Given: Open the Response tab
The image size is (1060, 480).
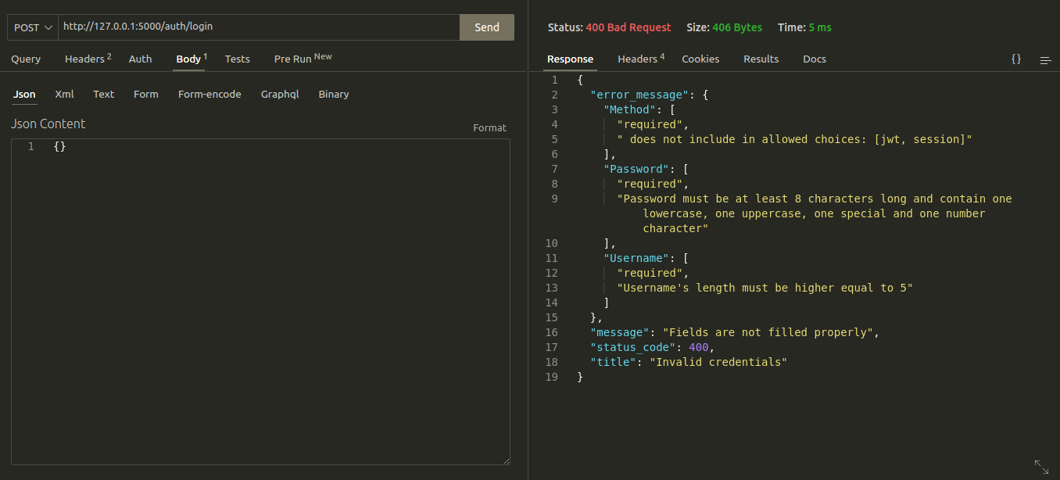Looking at the screenshot, I should click(570, 59).
